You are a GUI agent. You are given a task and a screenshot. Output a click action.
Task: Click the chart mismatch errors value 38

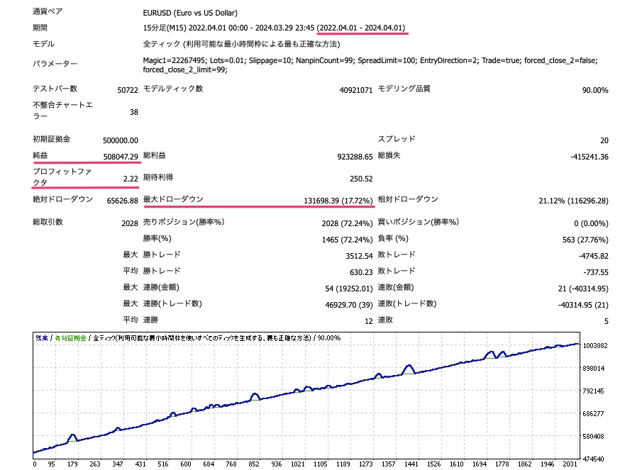[x=134, y=112]
